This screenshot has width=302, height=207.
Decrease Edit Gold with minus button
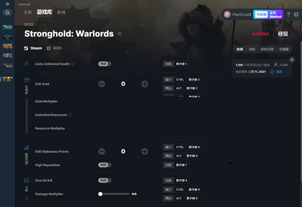pos(102,84)
